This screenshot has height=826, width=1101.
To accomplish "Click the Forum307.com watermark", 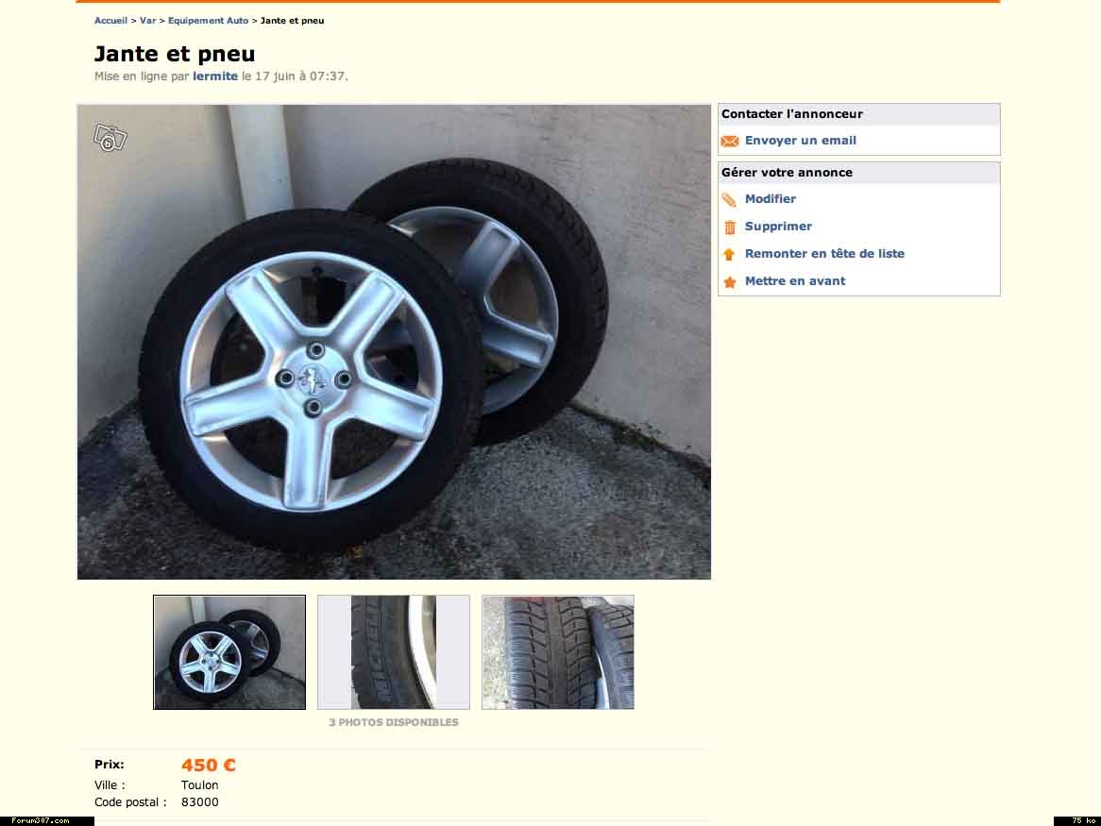I will click(41, 820).
